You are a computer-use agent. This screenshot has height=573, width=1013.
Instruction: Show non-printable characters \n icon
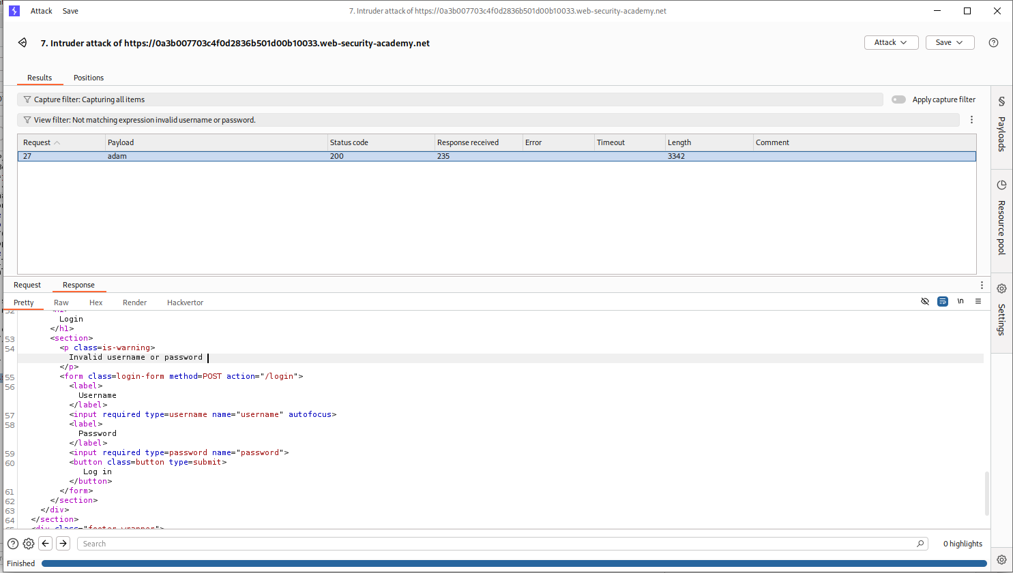tap(960, 301)
